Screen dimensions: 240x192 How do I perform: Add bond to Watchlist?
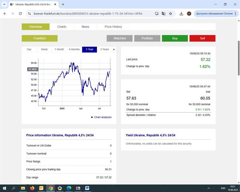[120, 38]
